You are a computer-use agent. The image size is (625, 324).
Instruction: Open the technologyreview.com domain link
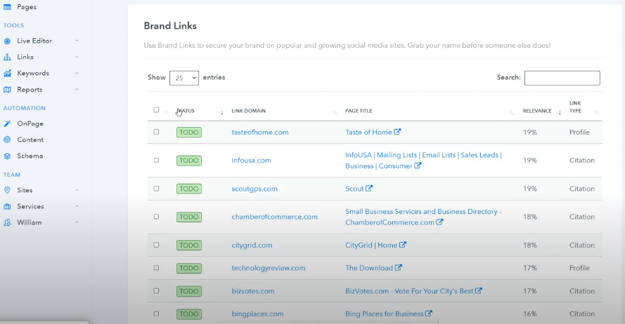pos(269,268)
